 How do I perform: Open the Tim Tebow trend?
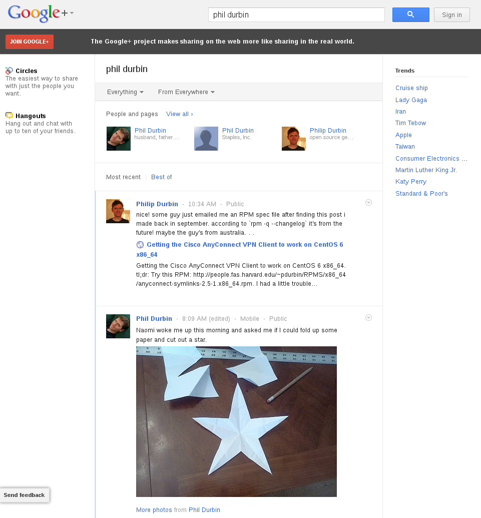(410, 123)
